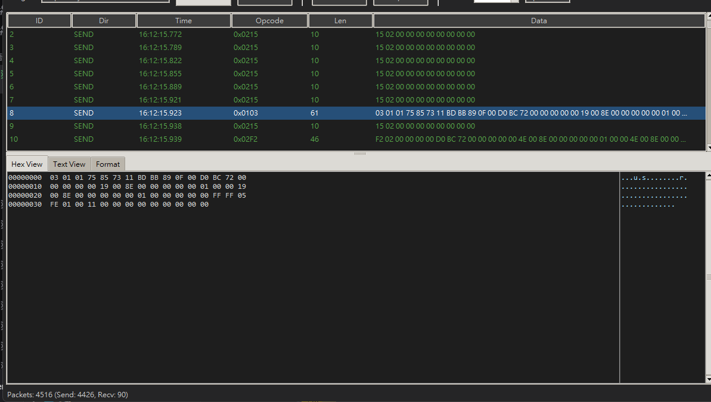Click the Len column header
This screenshot has width=711, height=402.
(x=340, y=21)
